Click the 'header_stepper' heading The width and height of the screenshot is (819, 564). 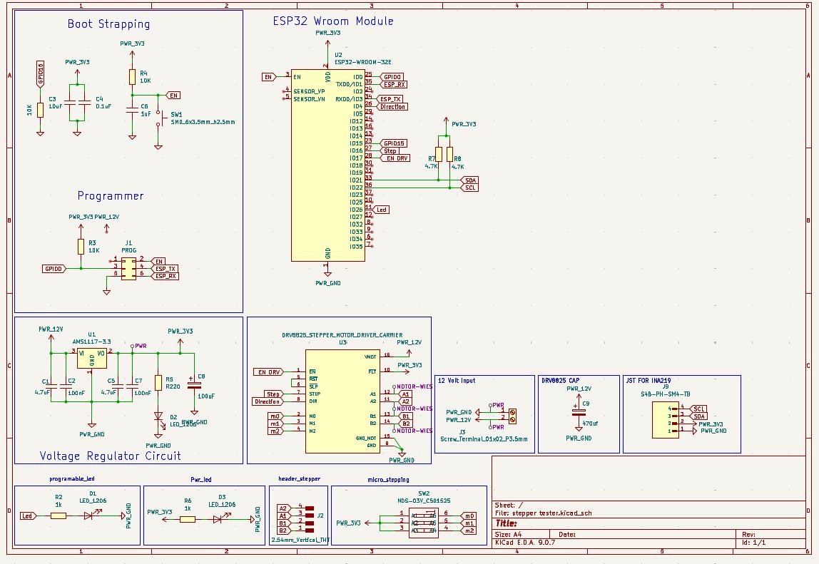[x=300, y=478]
